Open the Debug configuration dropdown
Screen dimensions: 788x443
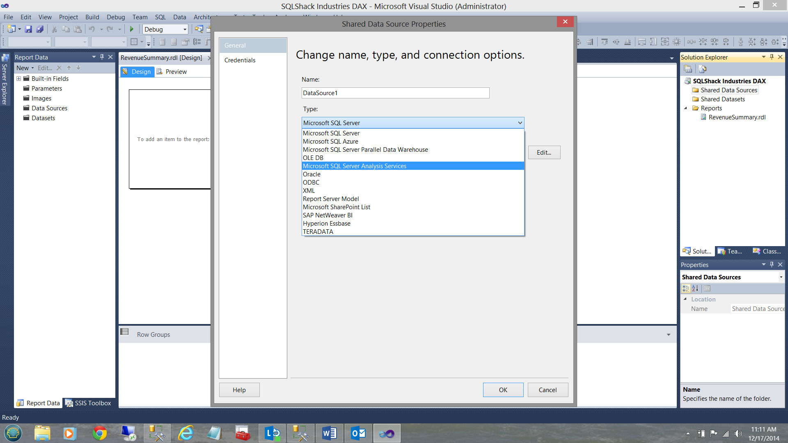click(x=185, y=29)
